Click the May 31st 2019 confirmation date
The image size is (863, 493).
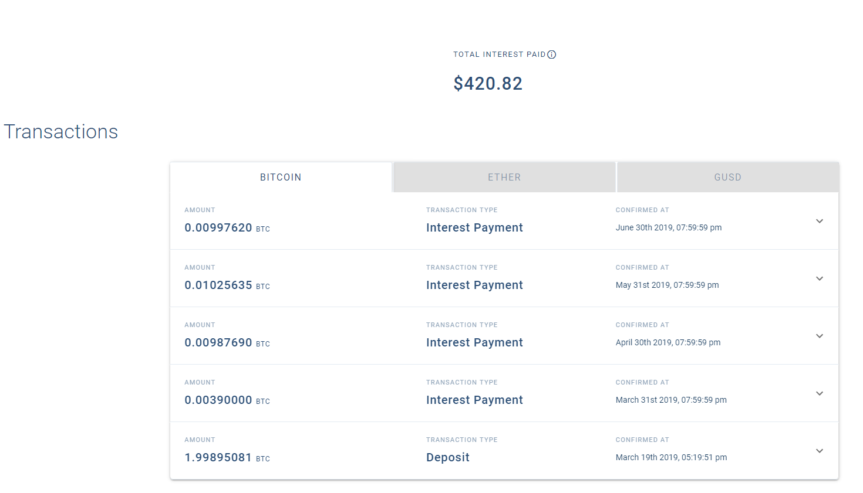coord(667,285)
